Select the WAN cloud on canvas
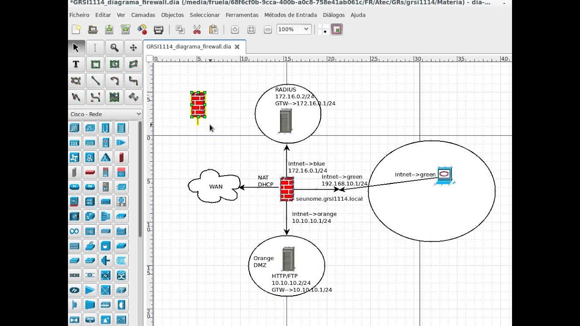580x326 pixels. point(213,186)
